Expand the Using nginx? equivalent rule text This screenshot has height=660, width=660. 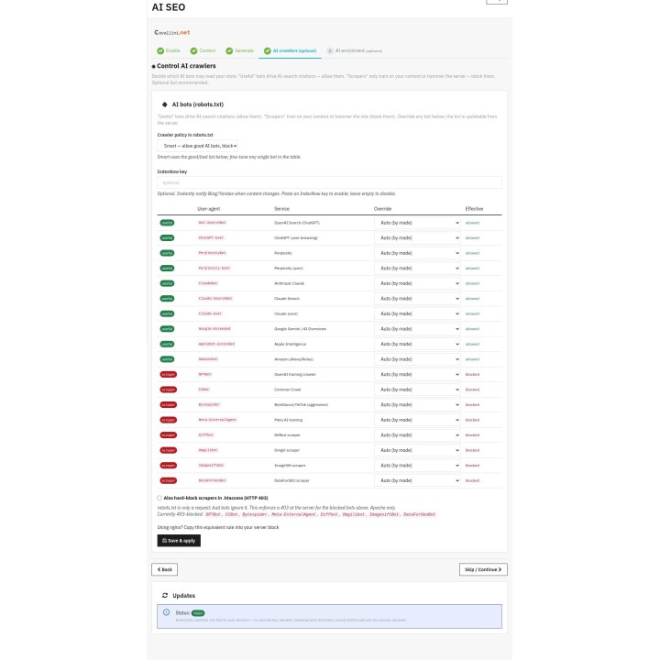218,527
